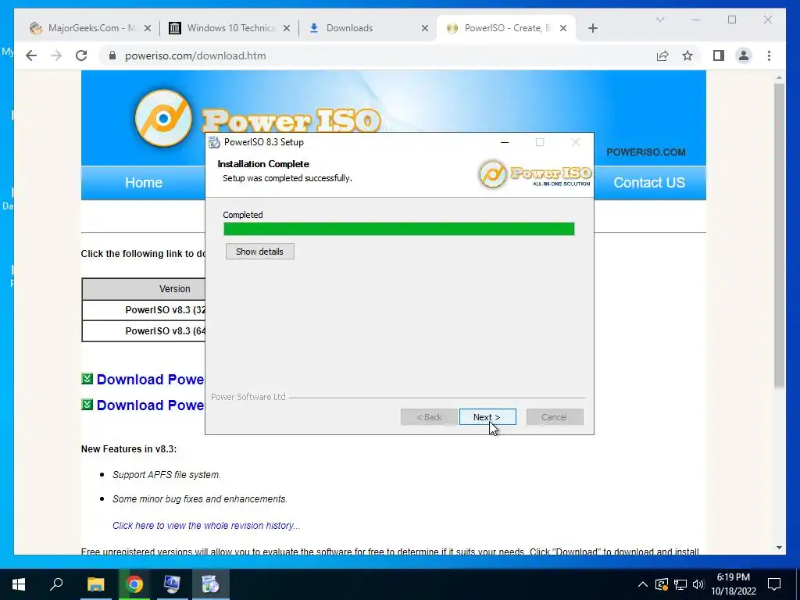Open Chrome profile avatar
The image size is (800, 600).
(744, 55)
